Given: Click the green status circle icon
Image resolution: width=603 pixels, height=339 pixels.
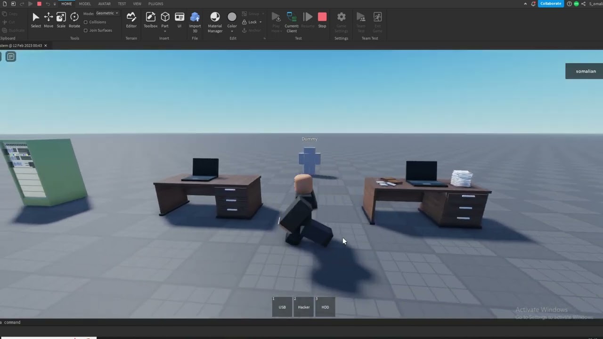Looking at the screenshot, I should 576,4.
